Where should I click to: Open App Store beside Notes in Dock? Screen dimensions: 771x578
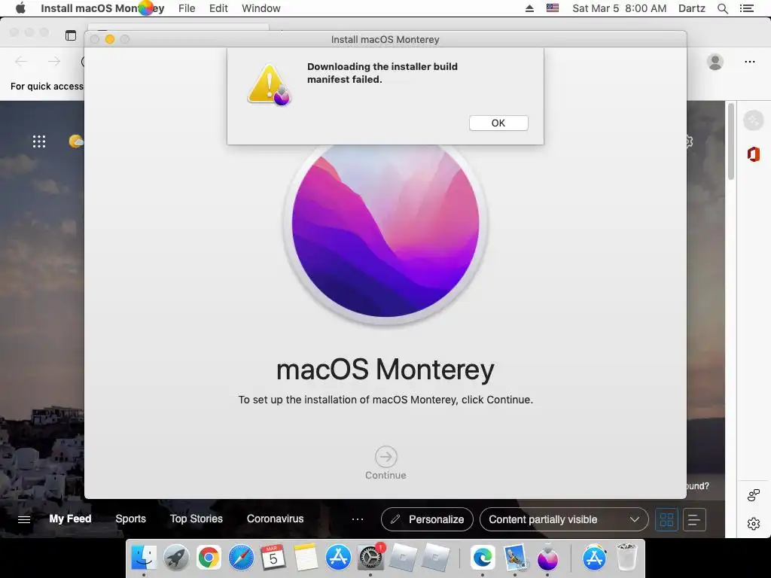(x=338, y=558)
